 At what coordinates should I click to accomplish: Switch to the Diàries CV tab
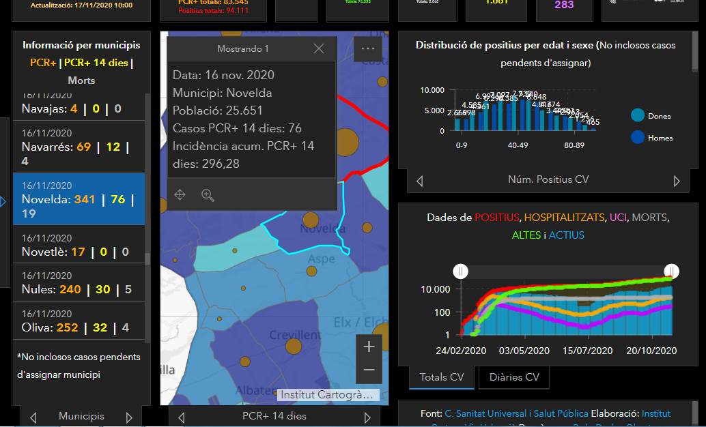[x=514, y=377]
